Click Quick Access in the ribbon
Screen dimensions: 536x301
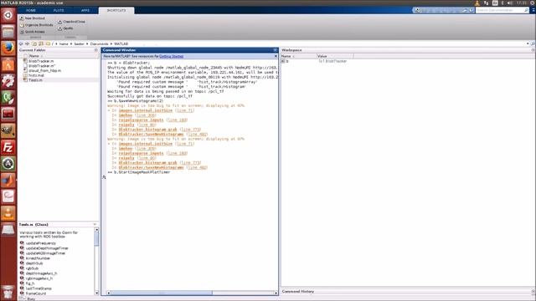33,32
